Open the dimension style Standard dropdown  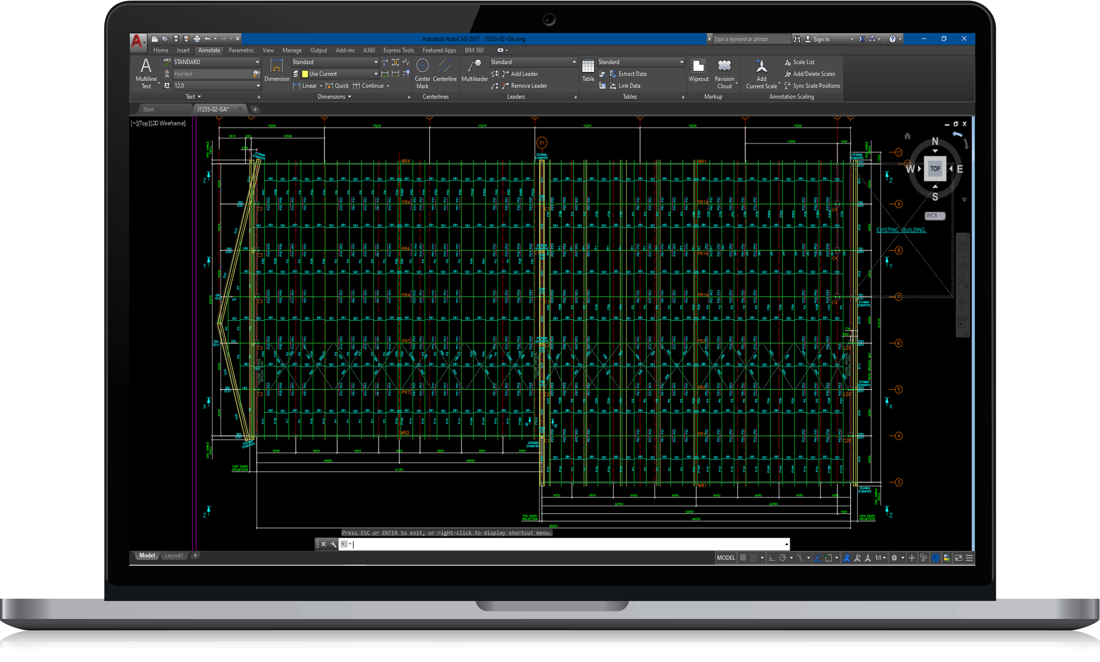pyautogui.click(x=335, y=62)
